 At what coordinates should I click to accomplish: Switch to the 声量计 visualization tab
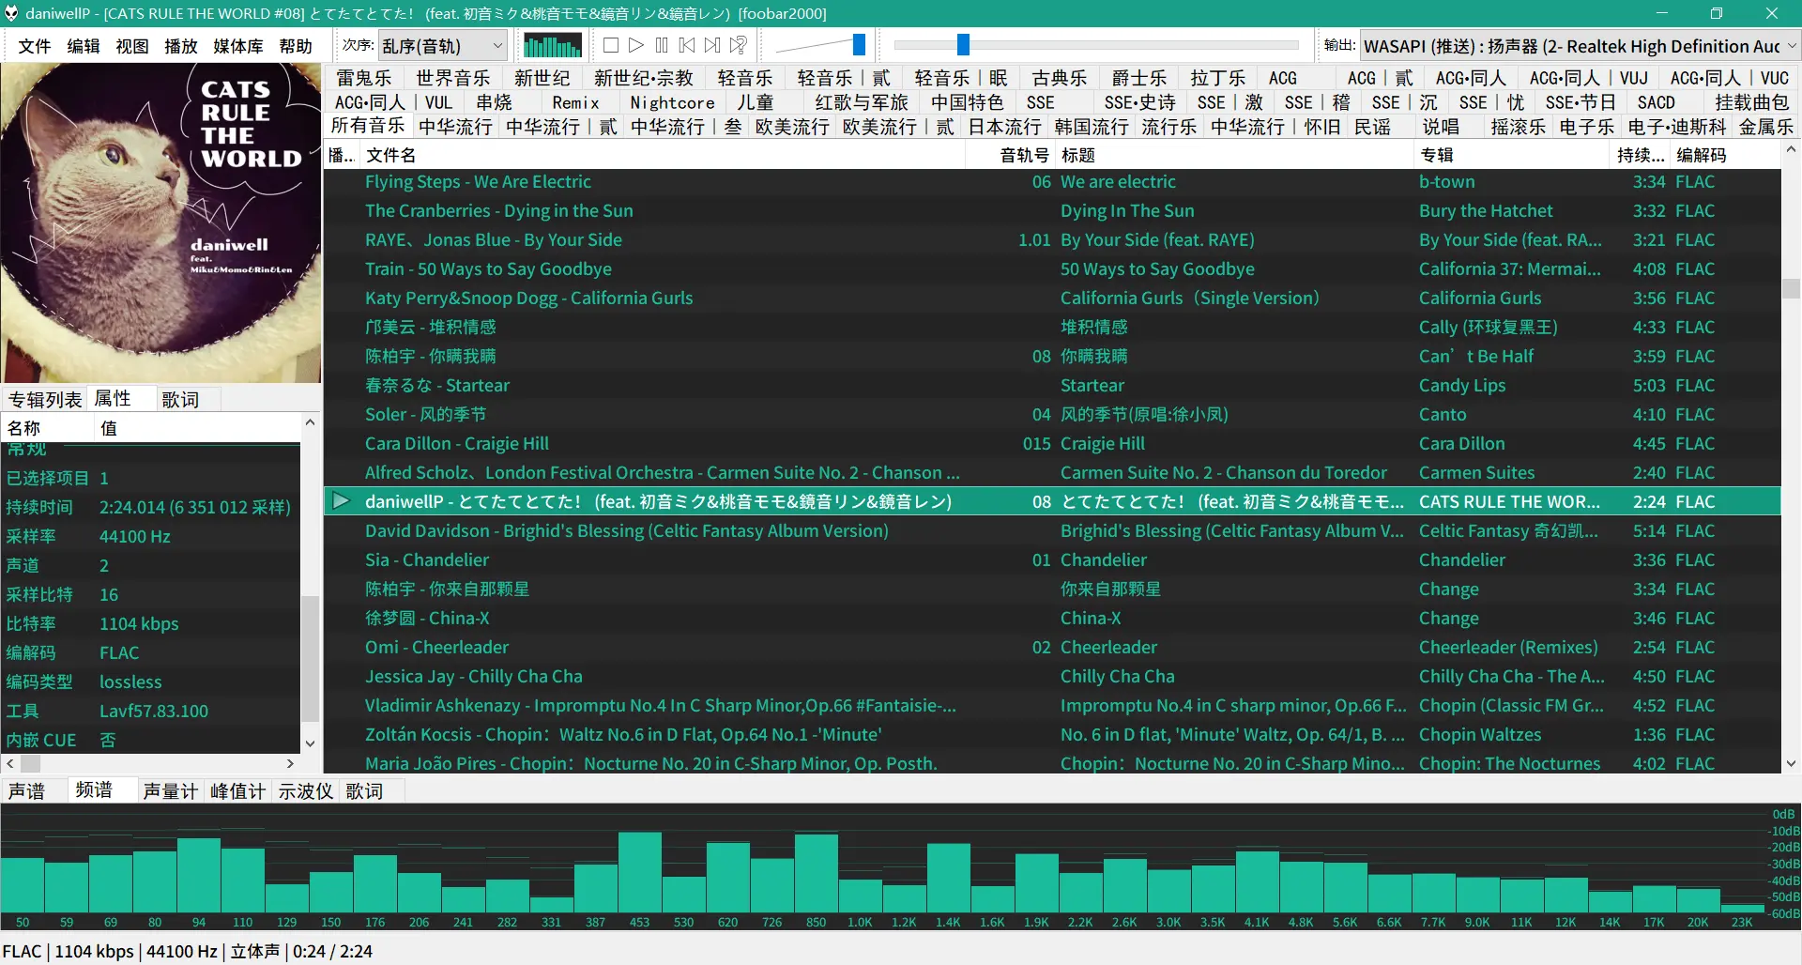click(171, 791)
